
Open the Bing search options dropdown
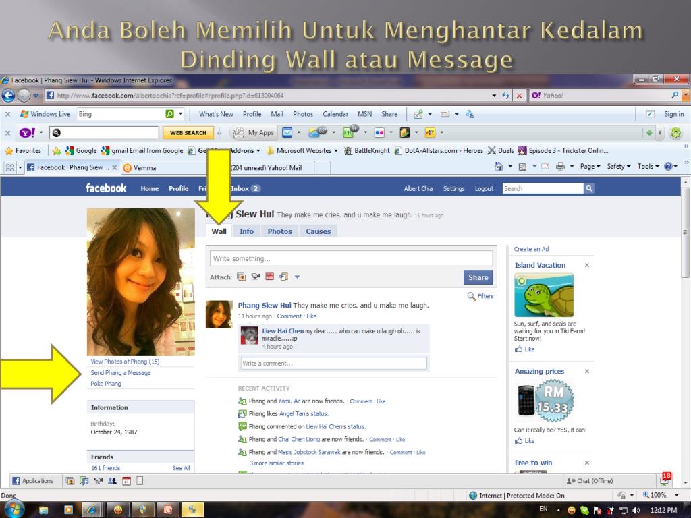pyautogui.click(x=180, y=114)
